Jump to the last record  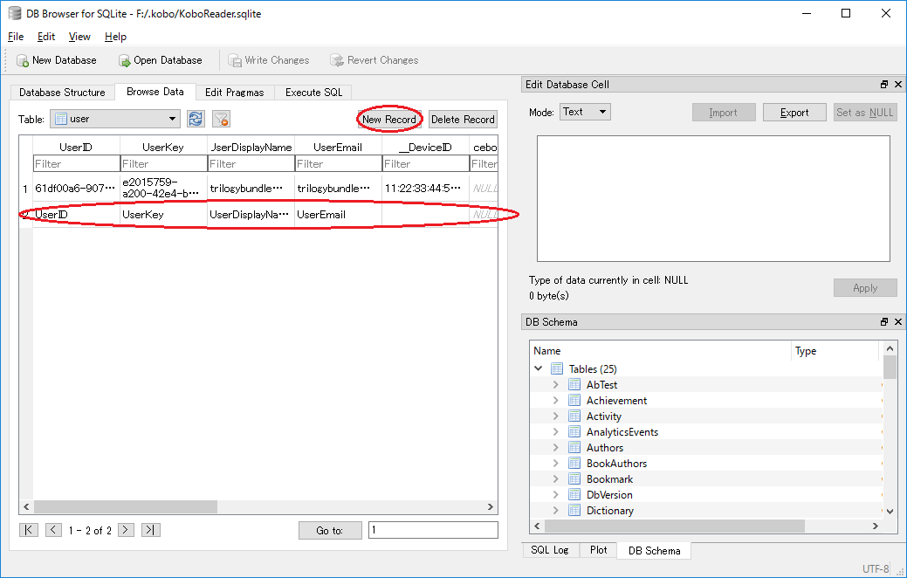click(x=150, y=529)
